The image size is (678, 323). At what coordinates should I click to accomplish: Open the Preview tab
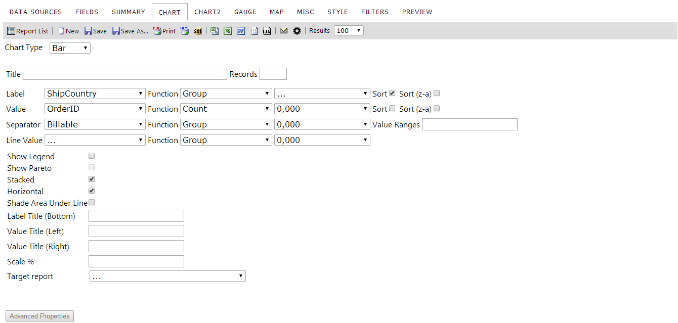coord(417,12)
